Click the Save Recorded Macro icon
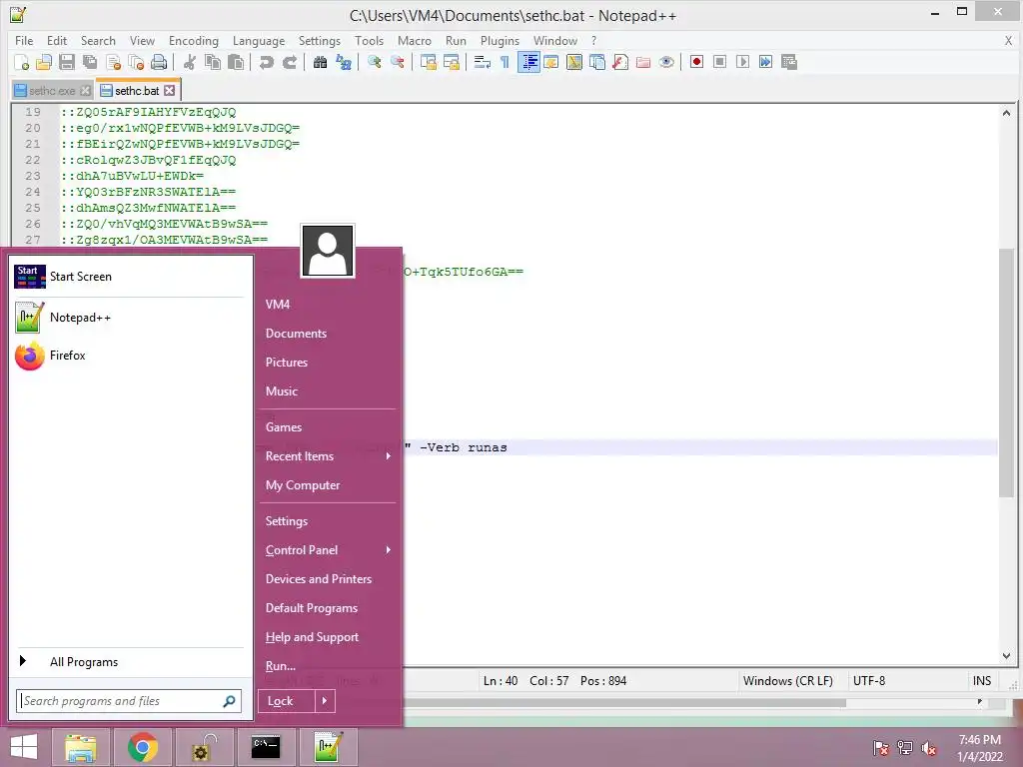Viewport: 1023px width, 767px height. pyautogui.click(x=789, y=62)
